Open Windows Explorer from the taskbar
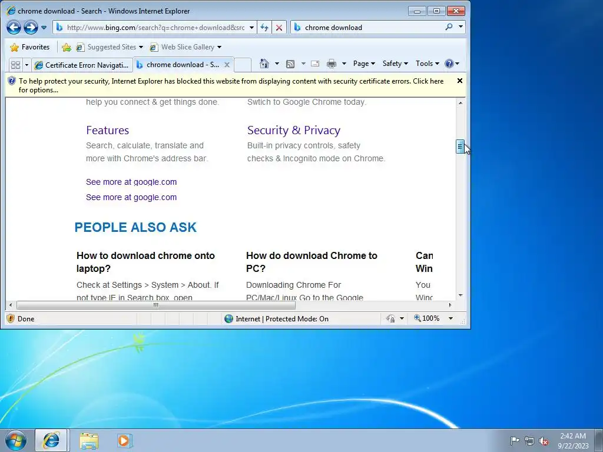 (89, 440)
